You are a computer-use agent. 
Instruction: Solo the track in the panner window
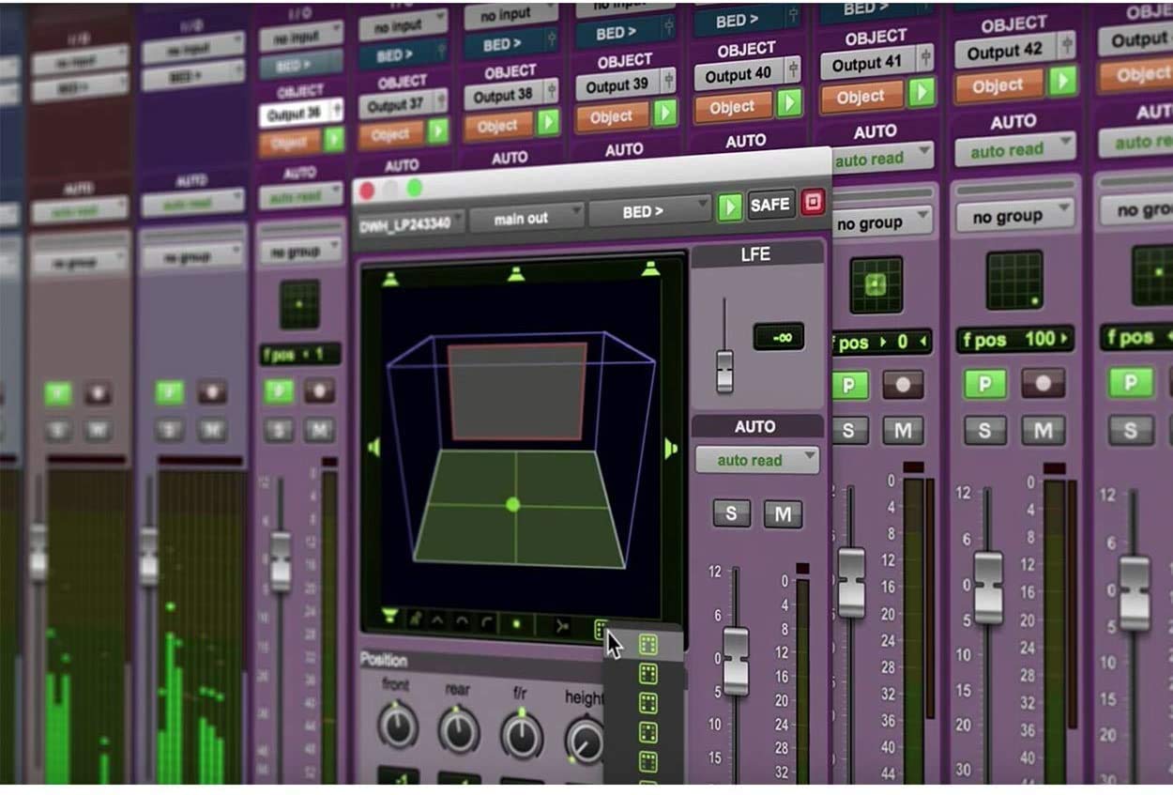(x=732, y=513)
